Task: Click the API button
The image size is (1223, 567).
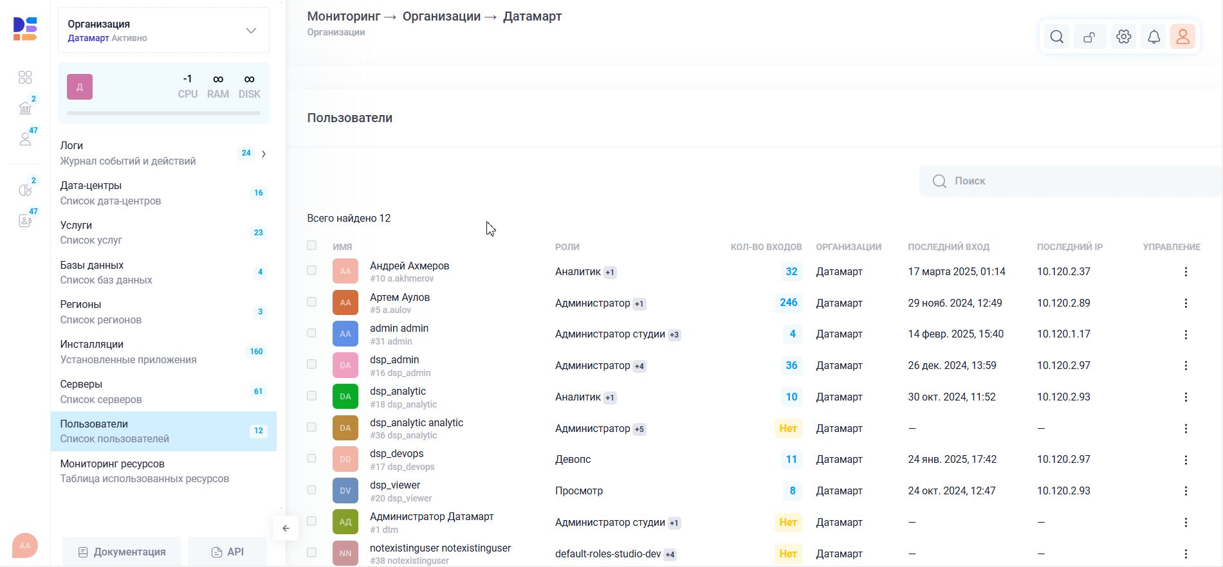Action: click(x=228, y=552)
